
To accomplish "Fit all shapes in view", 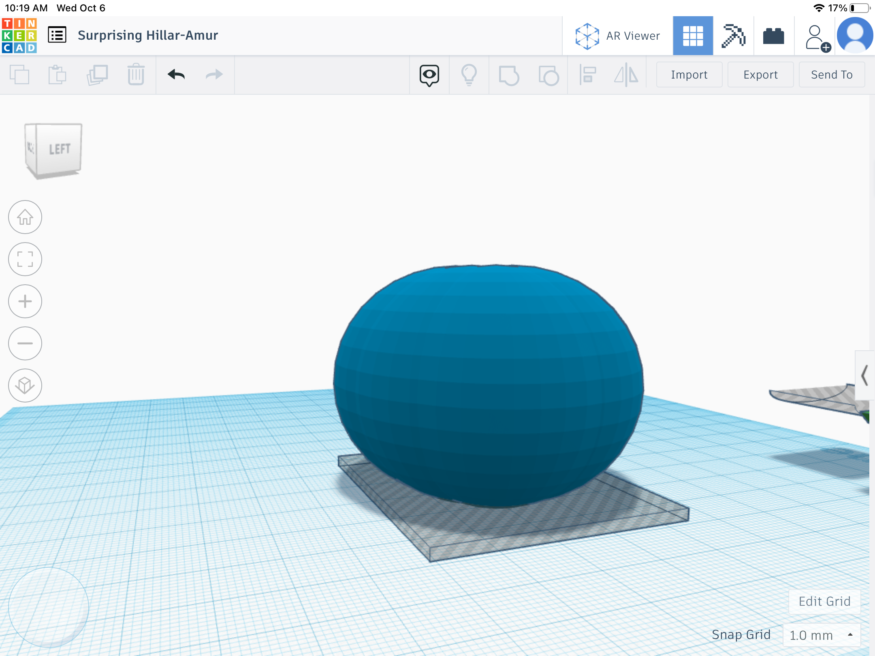I will click(25, 259).
